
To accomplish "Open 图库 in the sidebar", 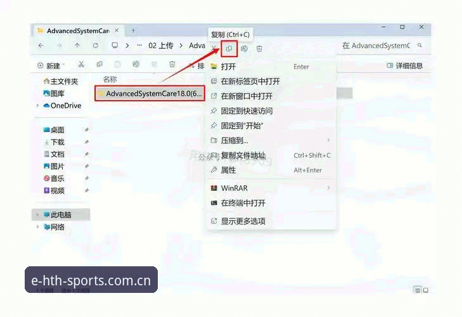I will [x=54, y=93].
